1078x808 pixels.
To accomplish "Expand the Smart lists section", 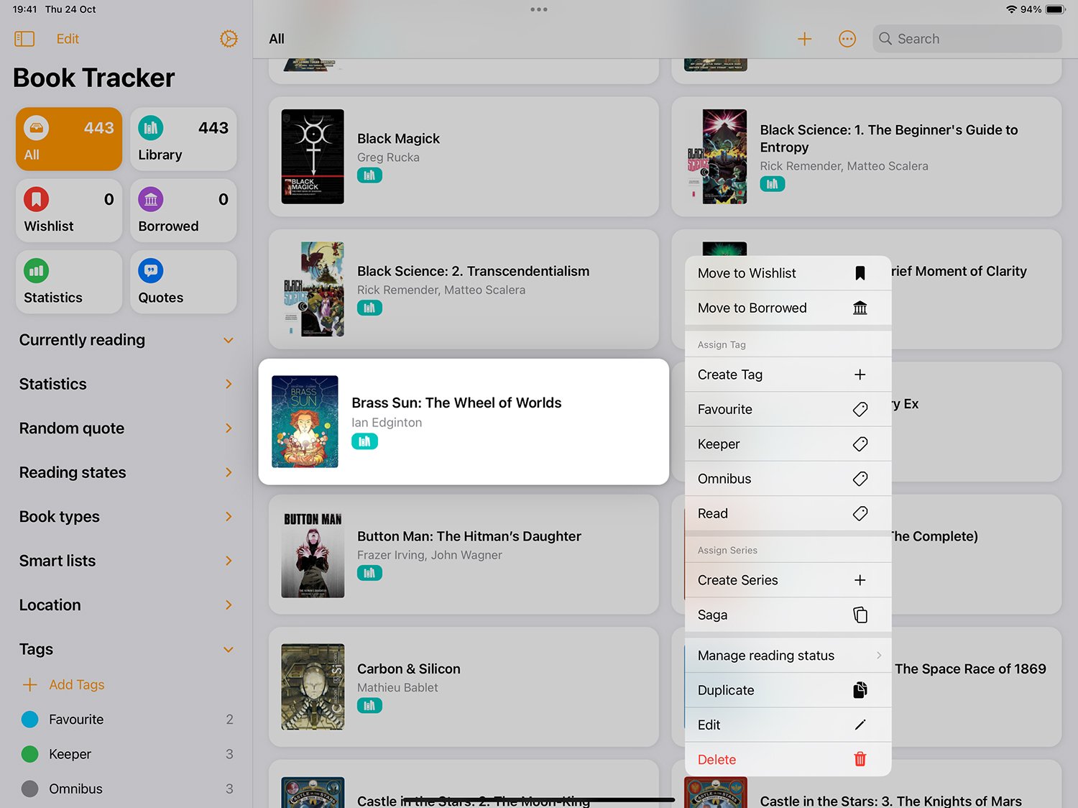I will (229, 561).
